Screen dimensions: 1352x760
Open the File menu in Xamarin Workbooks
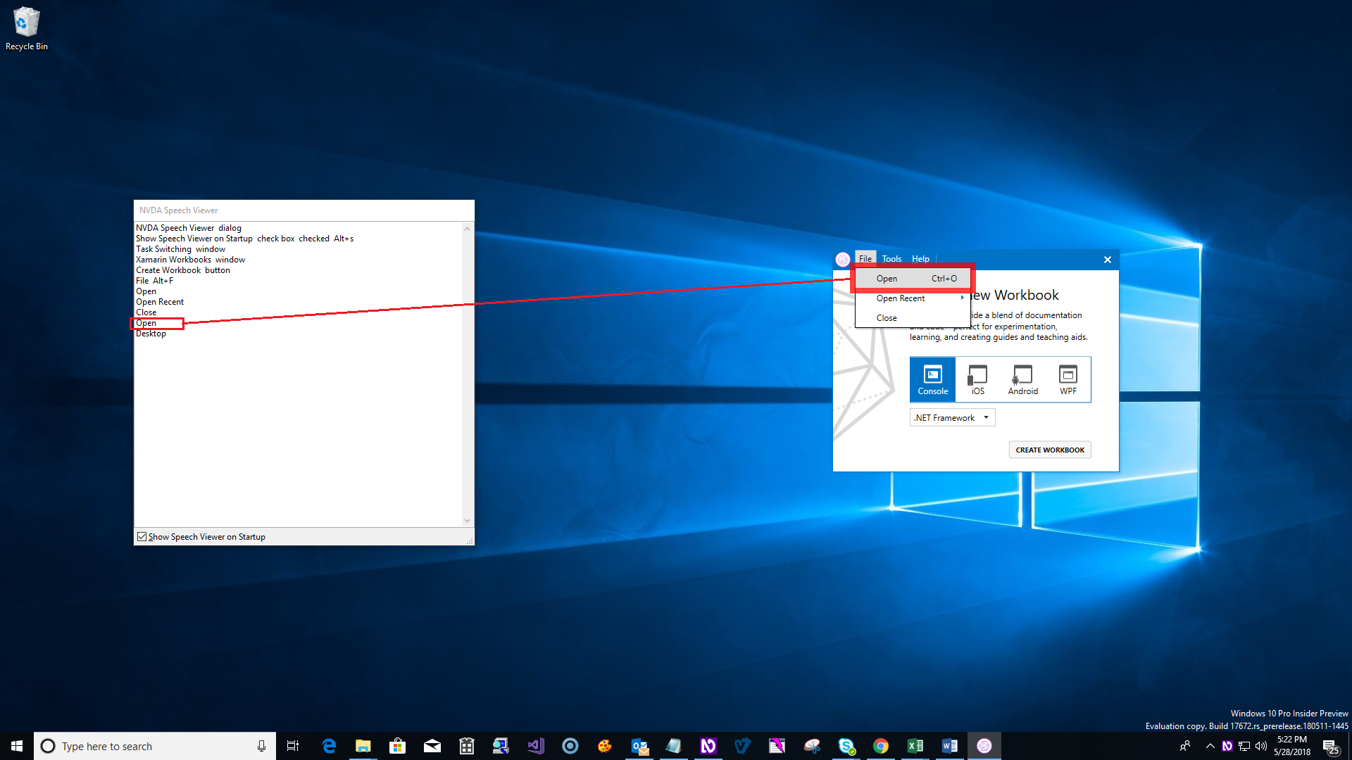[x=865, y=258]
